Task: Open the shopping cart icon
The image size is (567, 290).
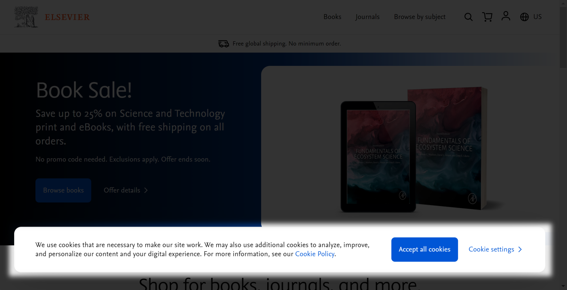Action: click(x=487, y=17)
